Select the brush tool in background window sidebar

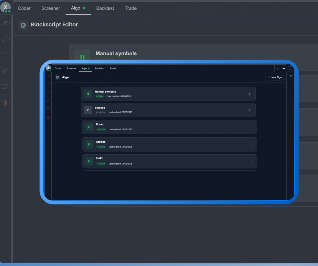point(5,23)
